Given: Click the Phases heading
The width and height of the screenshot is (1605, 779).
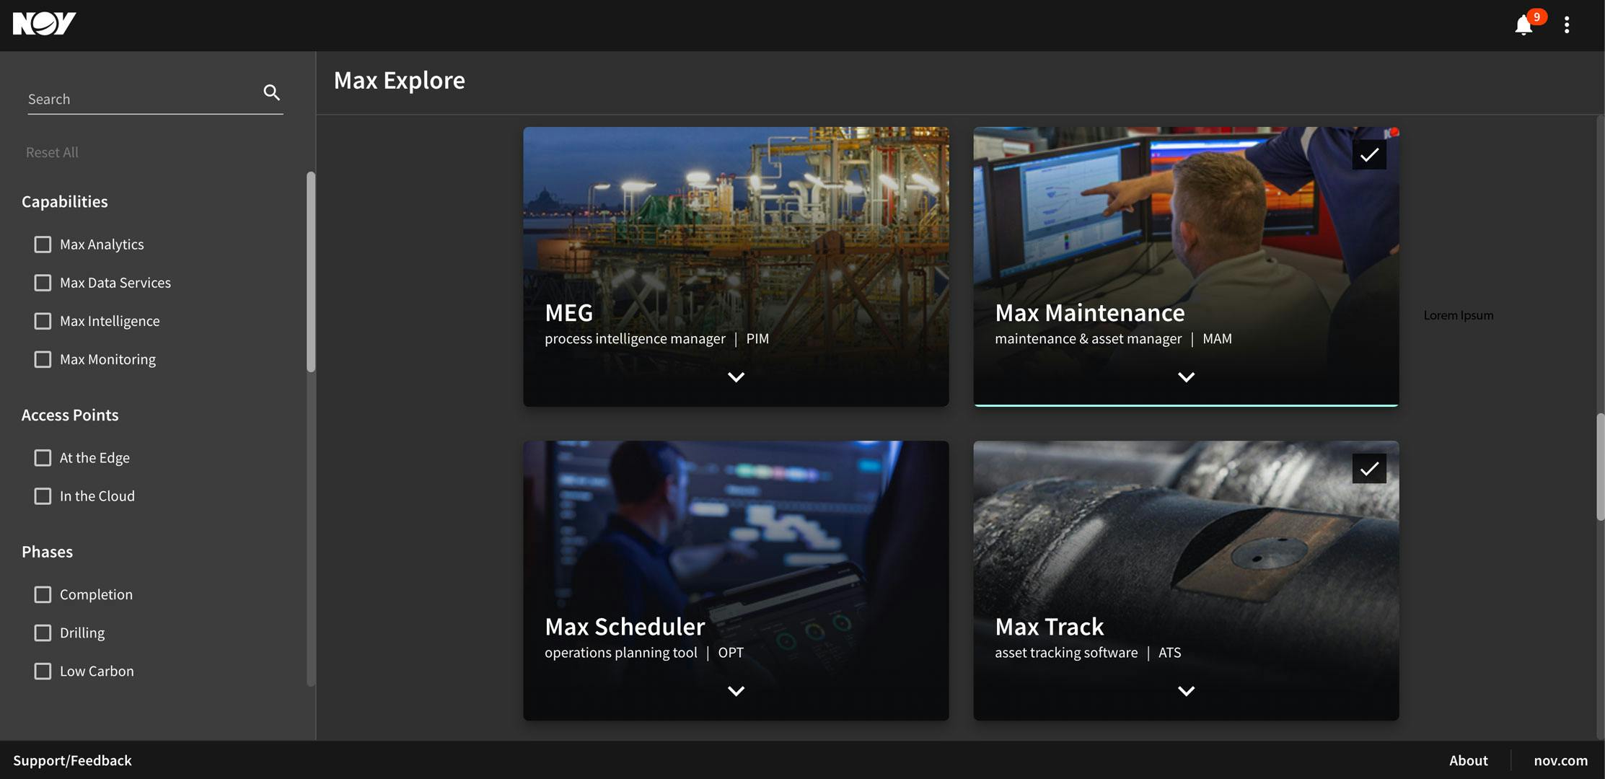Looking at the screenshot, I should tap(47, 552).
